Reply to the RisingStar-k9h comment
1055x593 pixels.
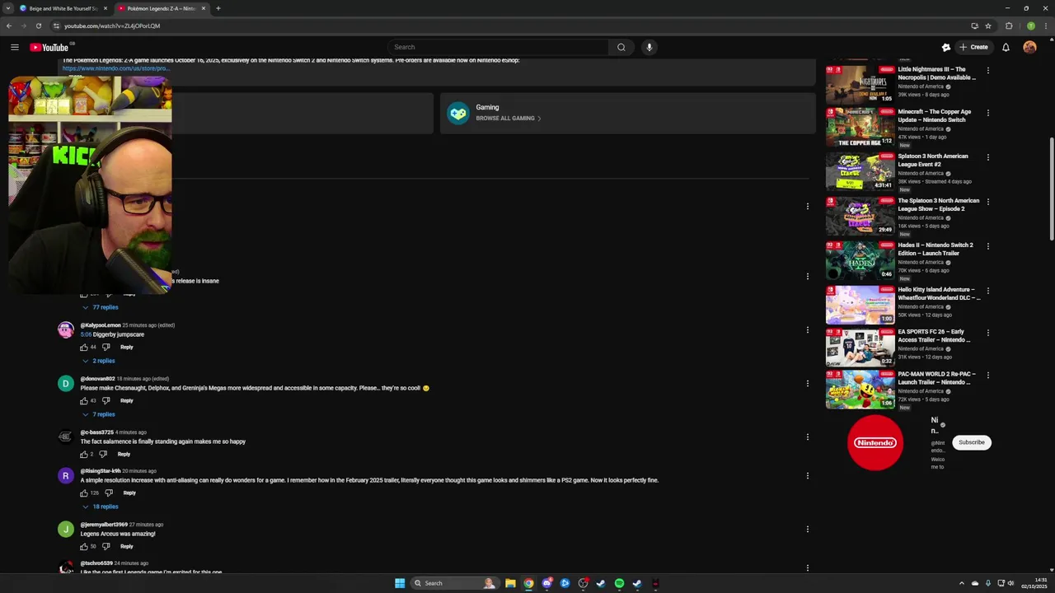pyautogui.click(x=129, y=493)
